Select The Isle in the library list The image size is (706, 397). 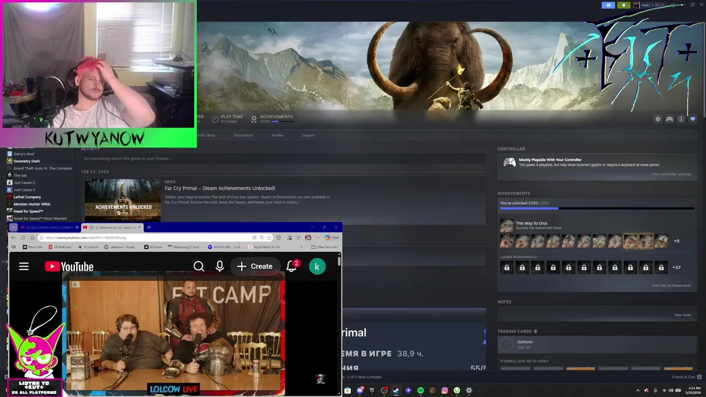tap(19, 175)
